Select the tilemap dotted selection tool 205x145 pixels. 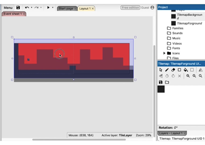(192, 70)
